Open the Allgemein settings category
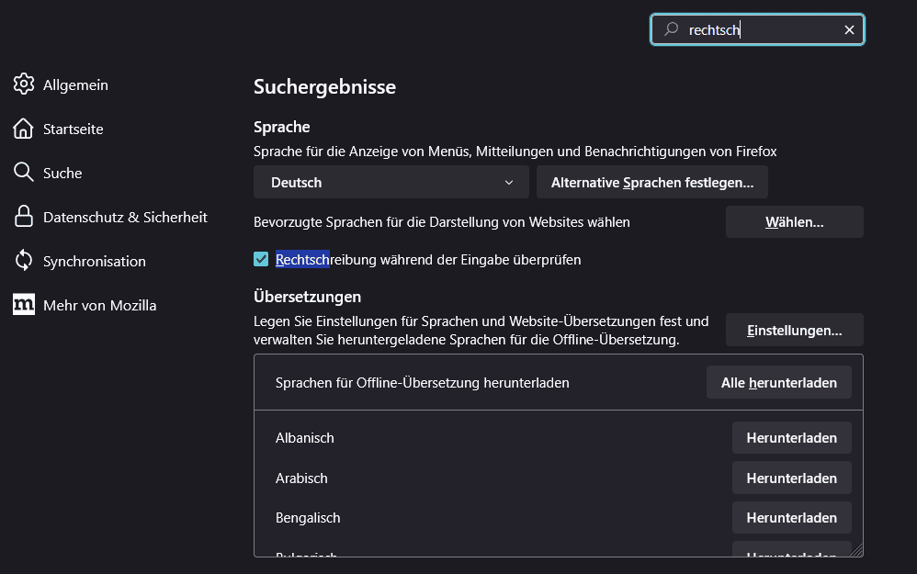Viewport: 917px width, 574px height. (75, 84)
